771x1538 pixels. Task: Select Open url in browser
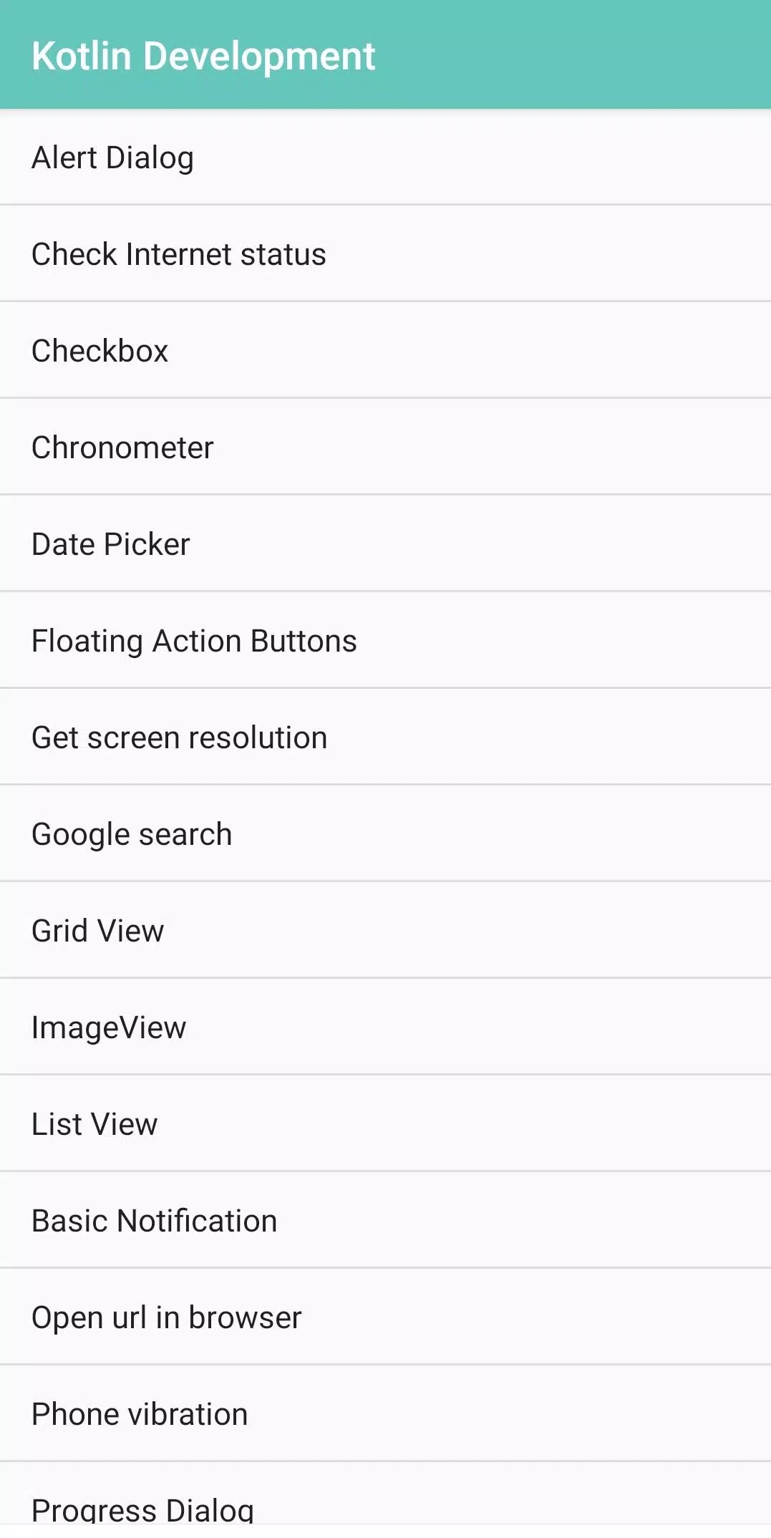(385, 1317)
